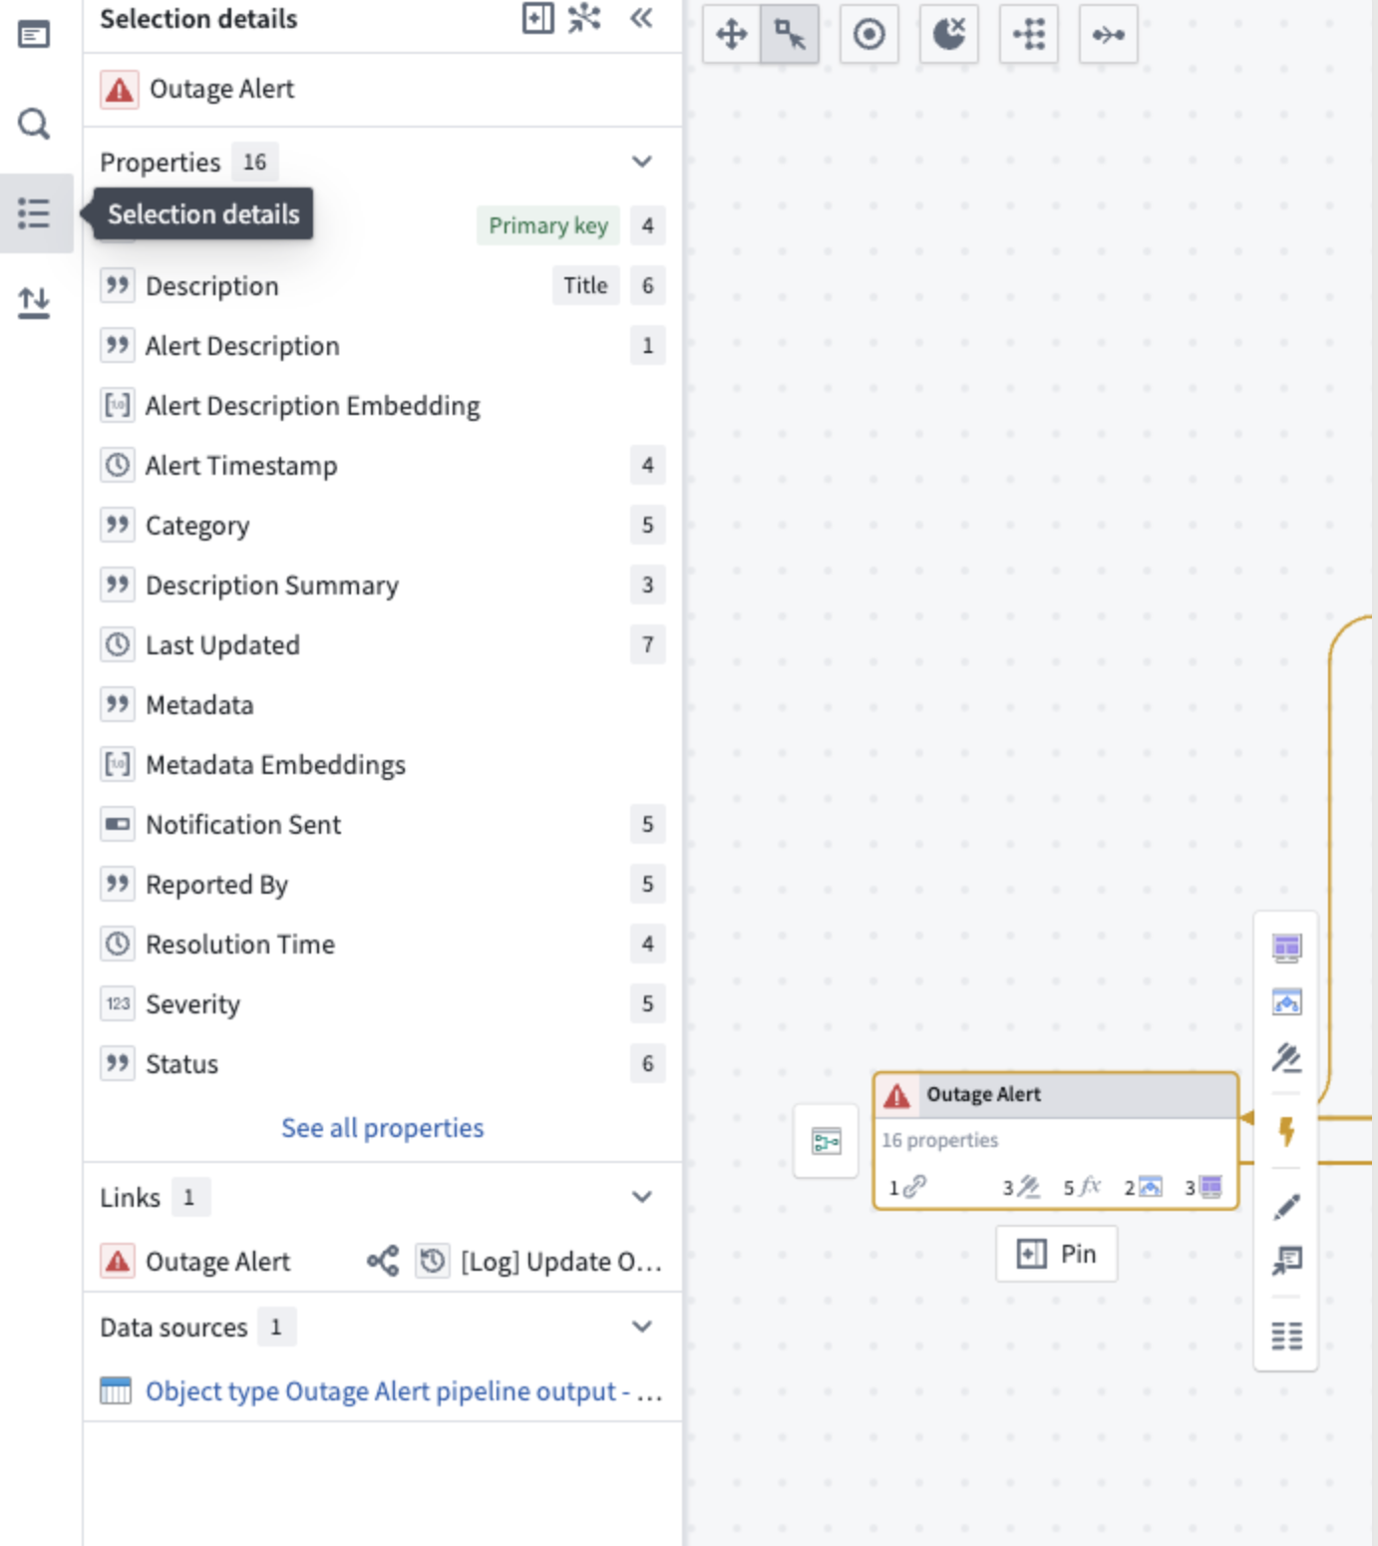Click the pin icon in Selection details header

(x=537, y=18)
